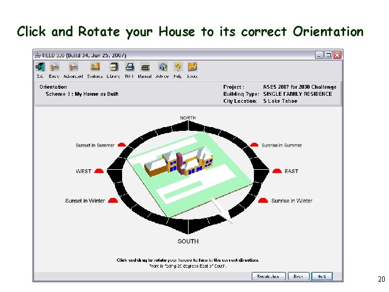Image resolution: width=389 pixels, height=292 pixels.
Task: Click the Sunrise in Winter sun marker
Action: [x=263, y=201]
